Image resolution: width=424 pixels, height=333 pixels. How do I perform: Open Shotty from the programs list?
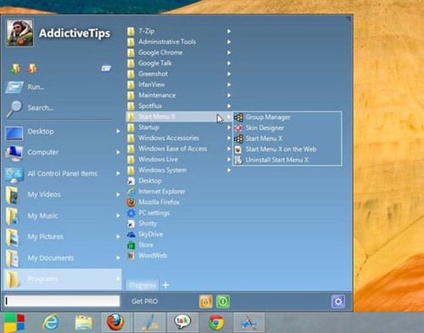(142, 223)
